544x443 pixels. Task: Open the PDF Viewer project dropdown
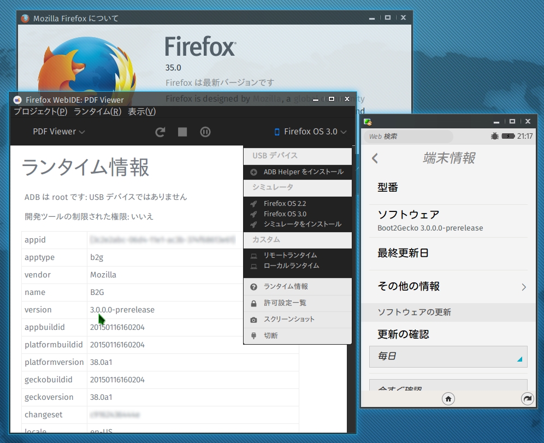pyautogui.click(x=58, y=132)
